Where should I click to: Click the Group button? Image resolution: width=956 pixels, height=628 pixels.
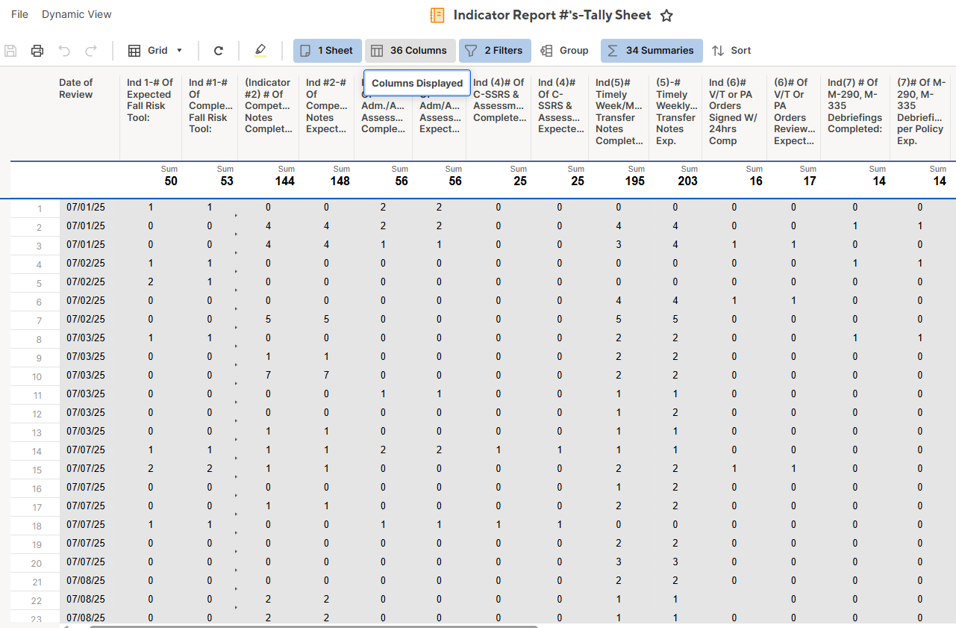[x=565, y=51]
